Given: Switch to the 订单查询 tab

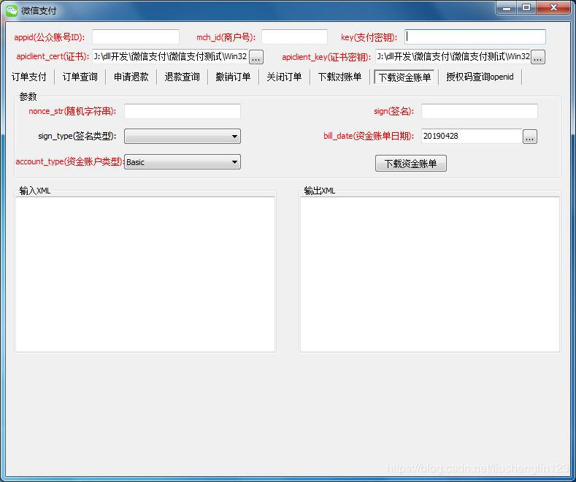Looking at the screenshot, I should tap(80, 77).
